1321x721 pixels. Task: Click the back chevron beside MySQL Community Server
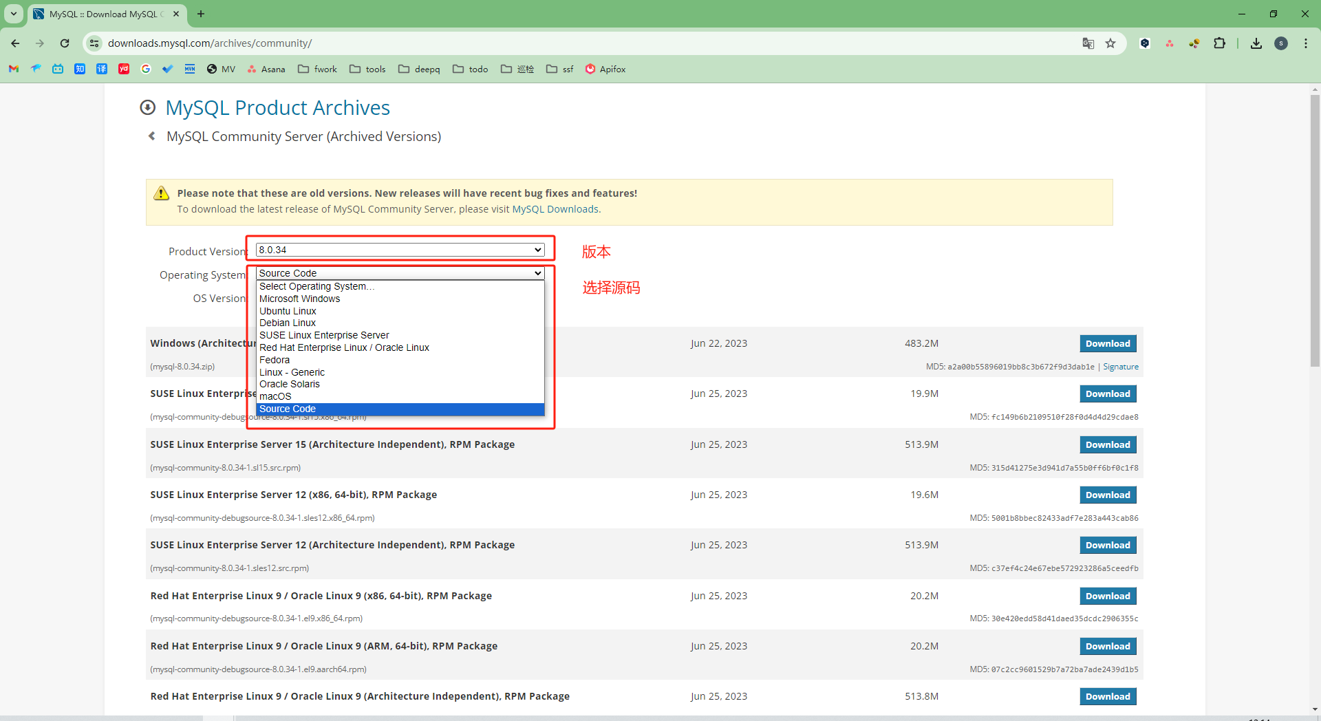click(152, 136)
